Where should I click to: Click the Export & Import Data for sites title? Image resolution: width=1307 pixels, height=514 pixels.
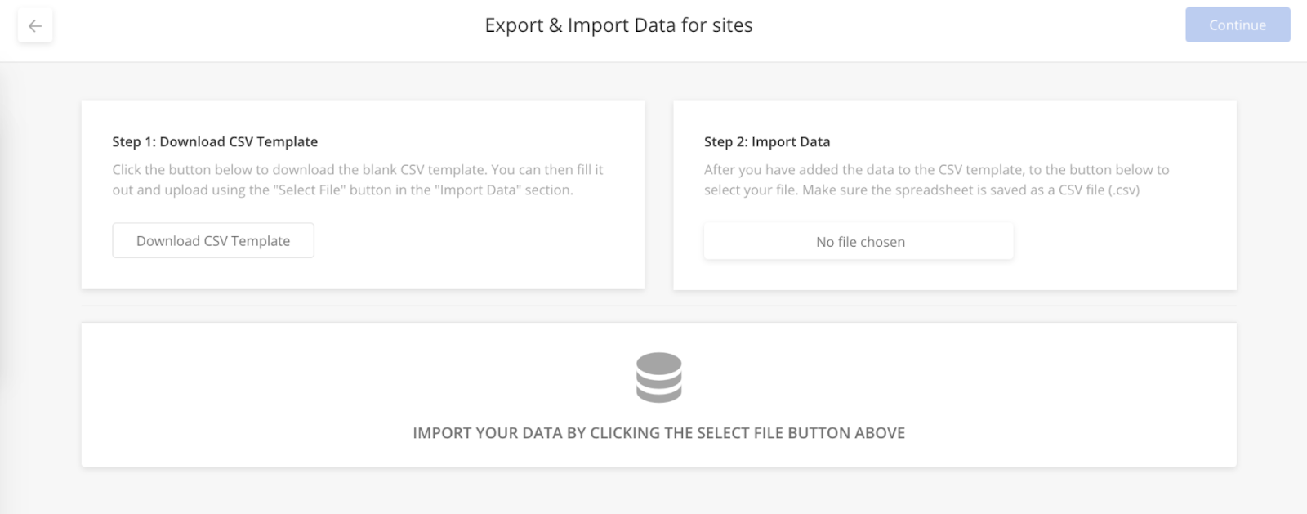click(x=618, y=25)
